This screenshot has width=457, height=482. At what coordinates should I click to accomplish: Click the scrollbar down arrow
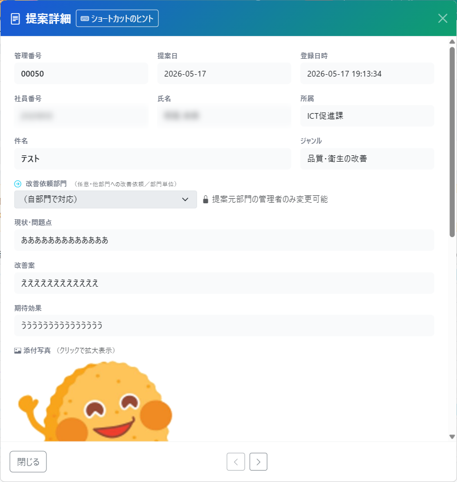(x=452, y=436)
